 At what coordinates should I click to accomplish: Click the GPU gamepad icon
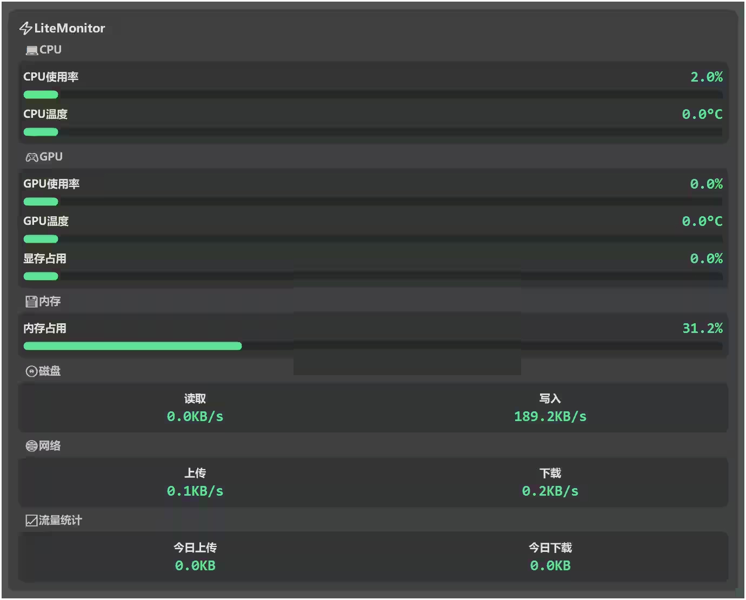coord(32,157)
